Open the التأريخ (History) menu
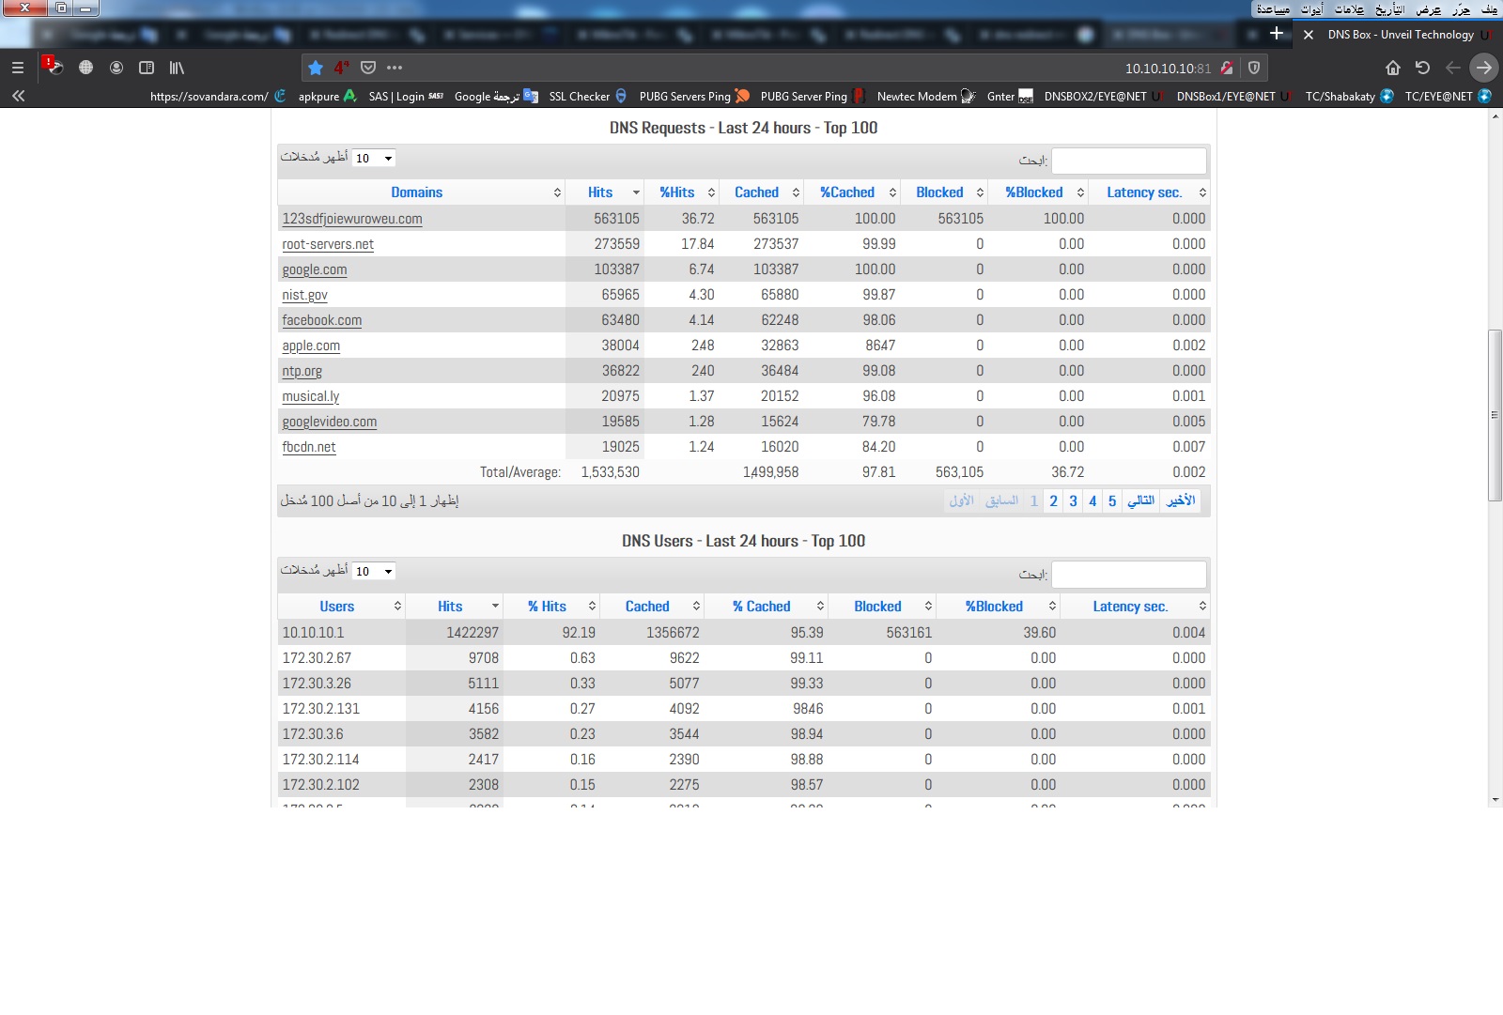The width and height of the screenshot is (1503, 1015). coord(1389,9)
